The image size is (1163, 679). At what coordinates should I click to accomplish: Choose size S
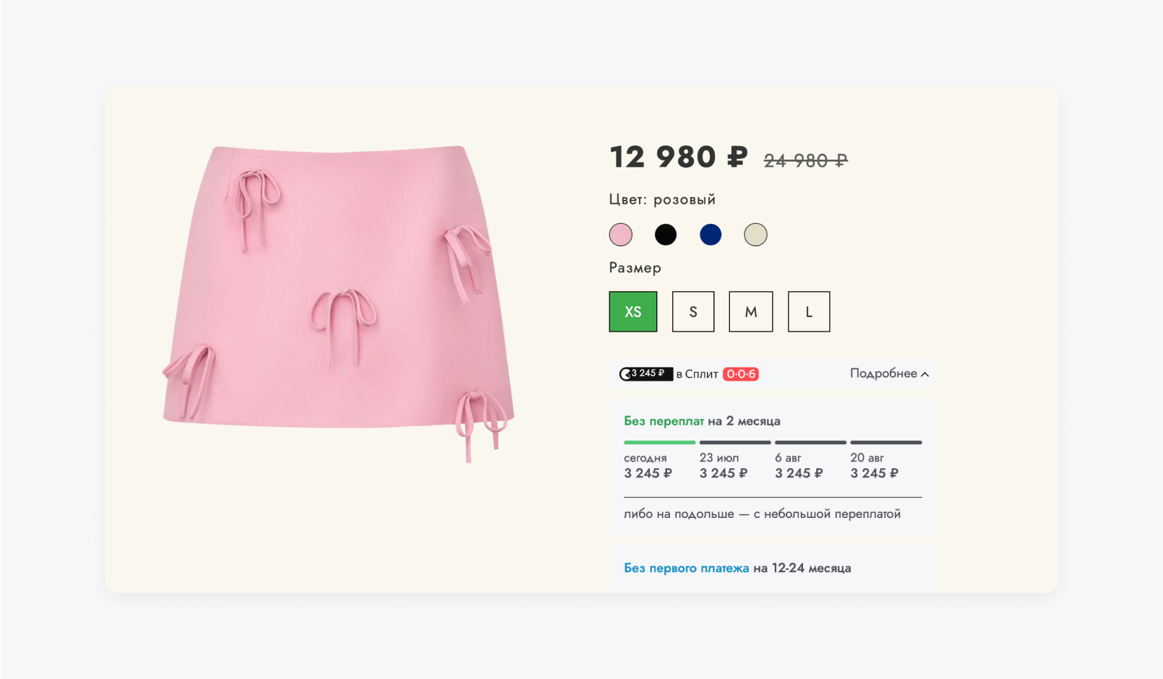pos(693,312)
